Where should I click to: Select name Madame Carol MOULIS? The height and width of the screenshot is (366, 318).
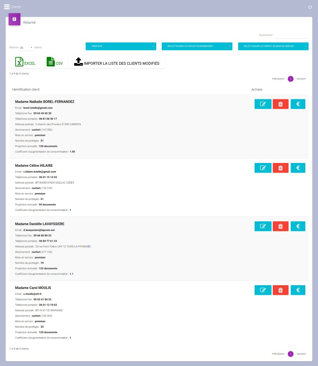click(33, 288)
